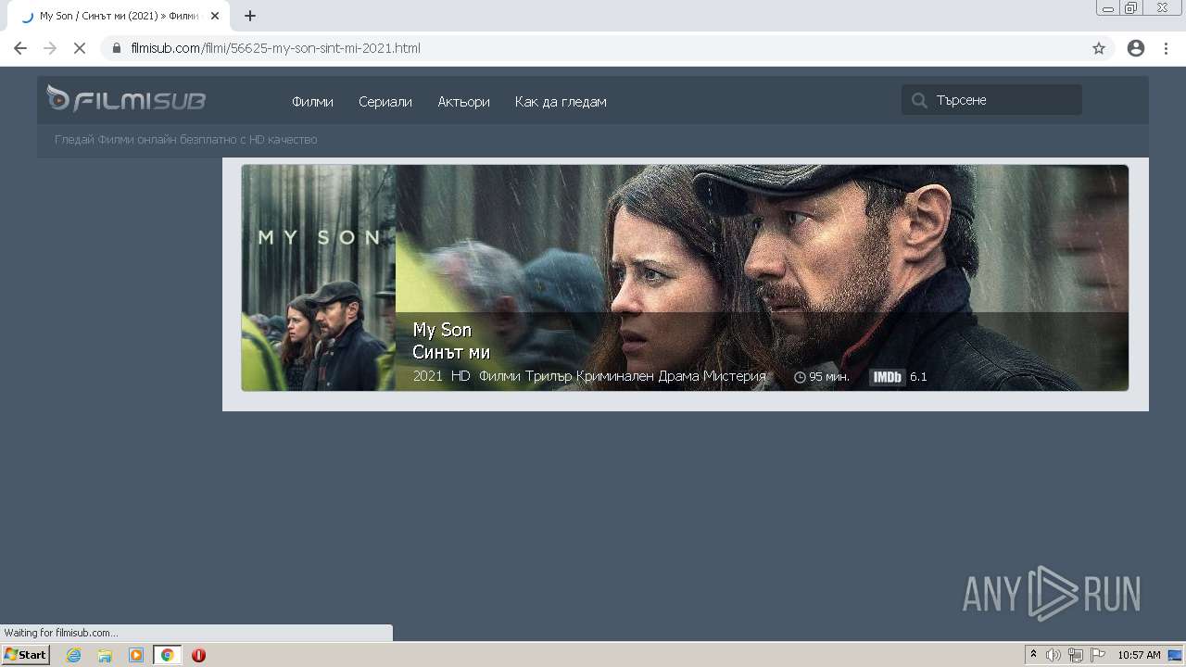Click the Филми category link in banner
This screenshot has width=1186, height=667.
click(500, 376)
